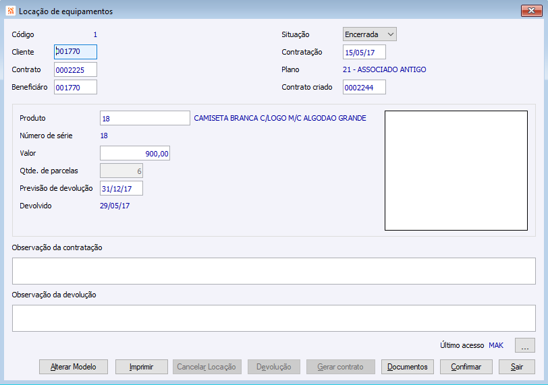Image resolution: width=548 pixels, height=385 pixels.
Task: Click the Cancelar Locação button
Action: [207, 367]
